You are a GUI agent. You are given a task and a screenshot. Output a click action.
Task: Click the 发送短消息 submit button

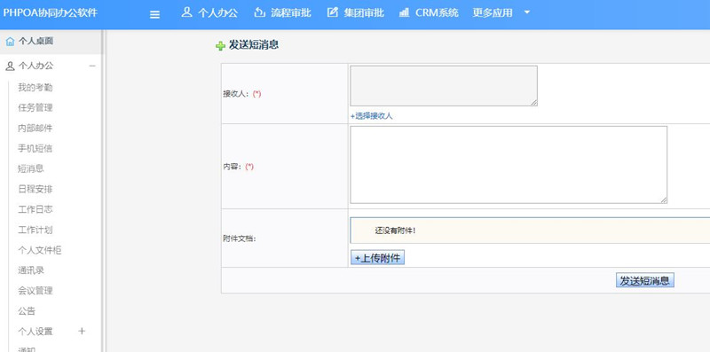tap(645, 280)
